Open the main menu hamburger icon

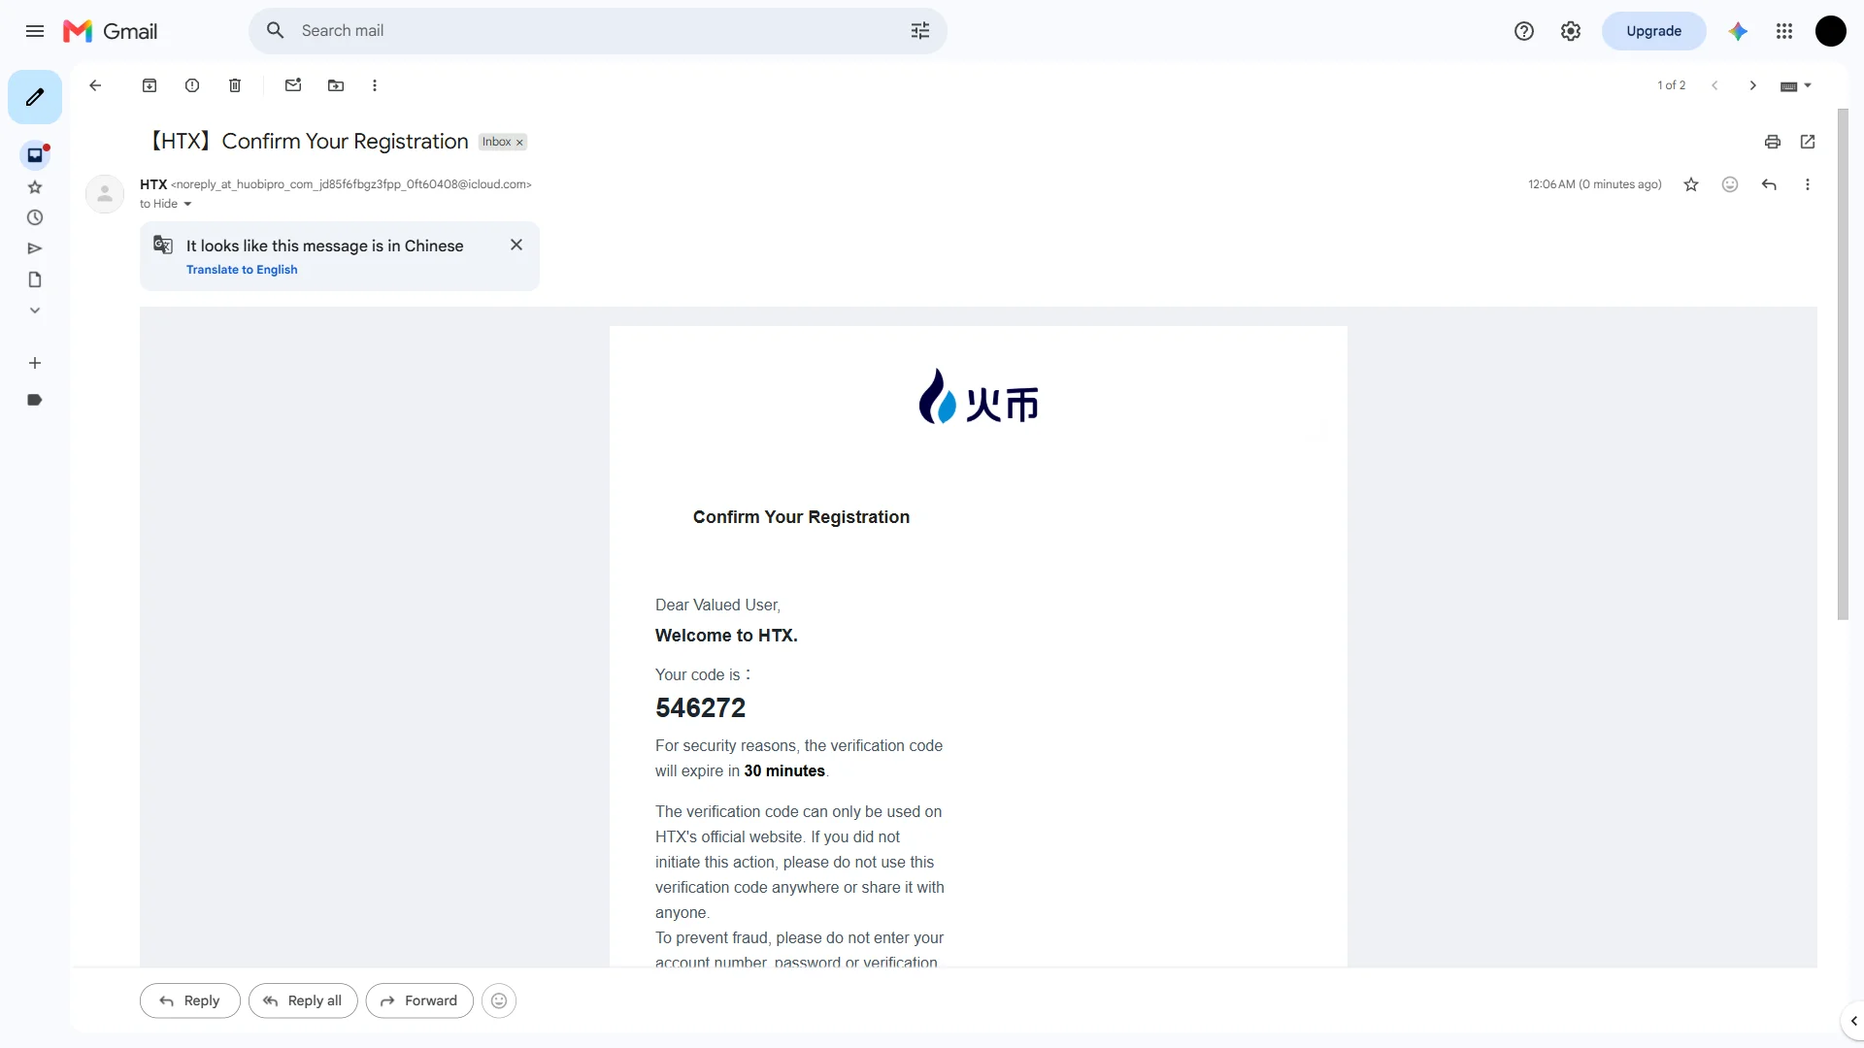tap(35, 31)
